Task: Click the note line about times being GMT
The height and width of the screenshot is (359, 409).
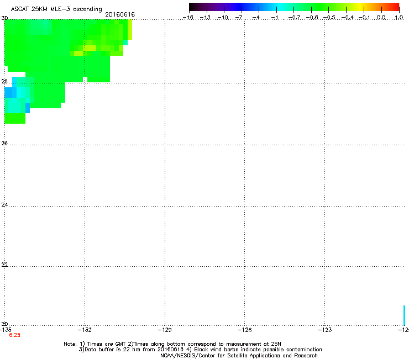Action: click(172, 344)
